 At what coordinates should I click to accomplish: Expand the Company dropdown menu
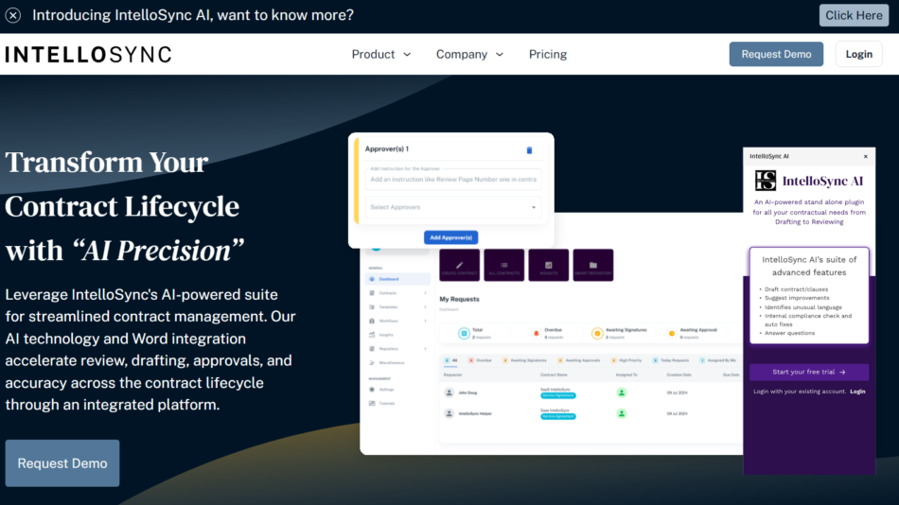point(469,54)
